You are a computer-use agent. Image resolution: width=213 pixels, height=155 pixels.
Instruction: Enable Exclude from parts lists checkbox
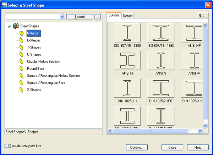click(7, 145)
